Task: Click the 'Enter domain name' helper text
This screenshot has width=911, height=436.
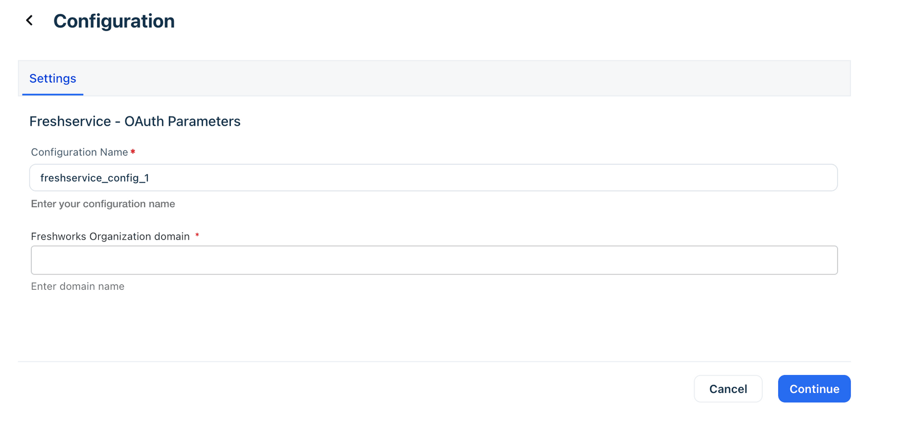Action: tap(77, 286)
